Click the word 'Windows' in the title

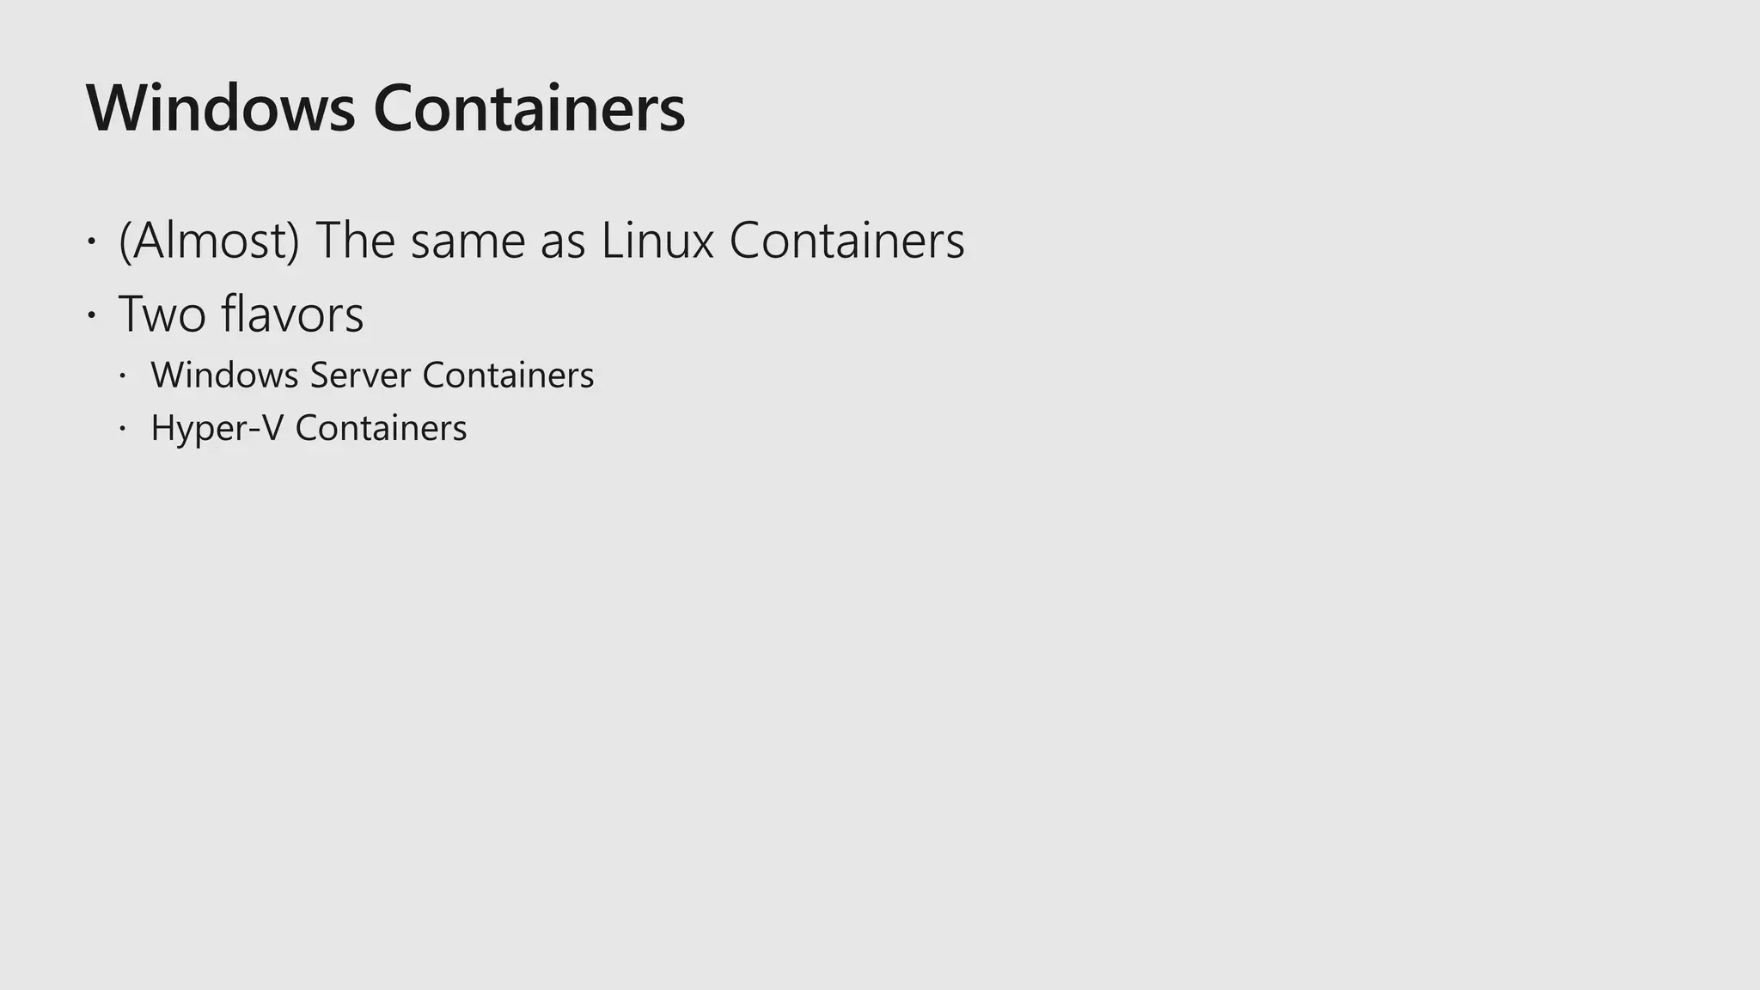pos(221,108)
